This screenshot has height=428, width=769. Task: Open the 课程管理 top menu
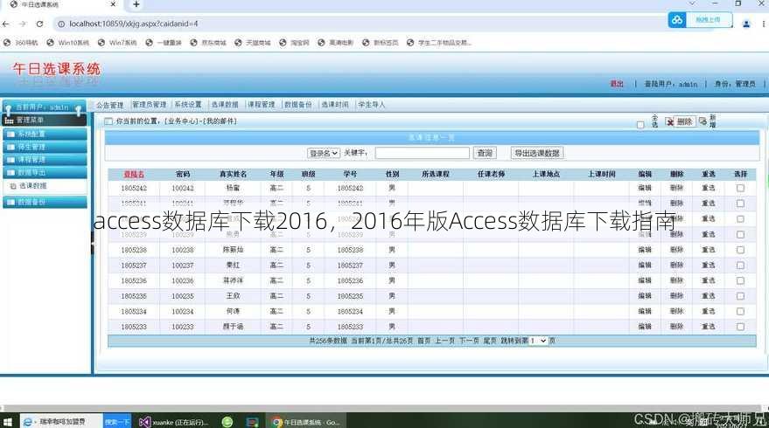pyautogui.click(x=262, y=105)
